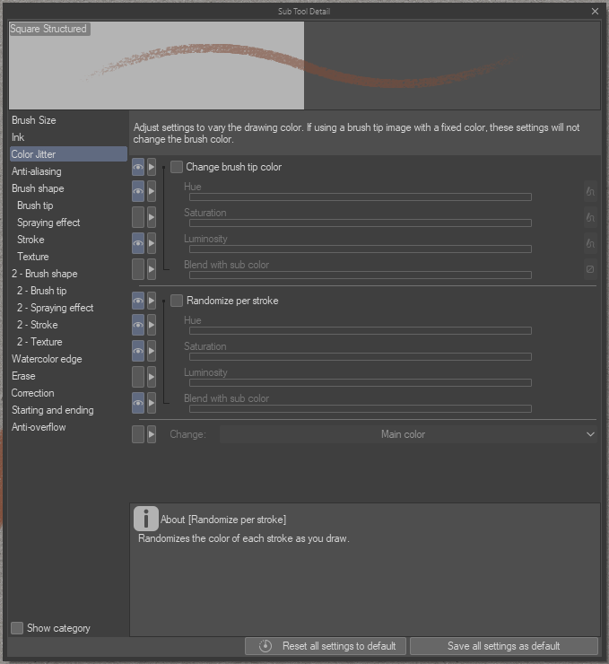The height and width of the screenshot is (664, 609).
Task: Click the dynamics icon beside first Hue slider
Action: click(590, 192)
